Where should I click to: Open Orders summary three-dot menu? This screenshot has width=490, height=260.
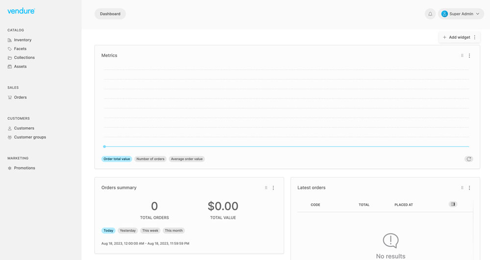coord(273,188)
